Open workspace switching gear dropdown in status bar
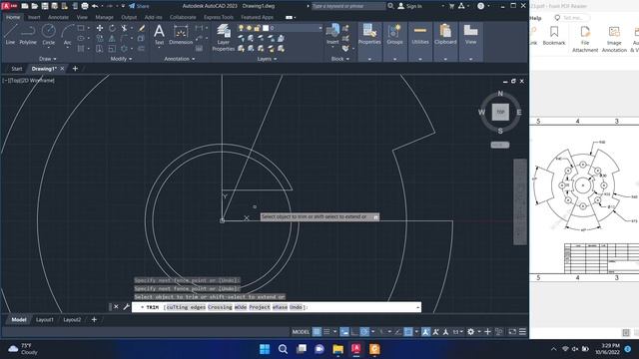 point(479,332)
